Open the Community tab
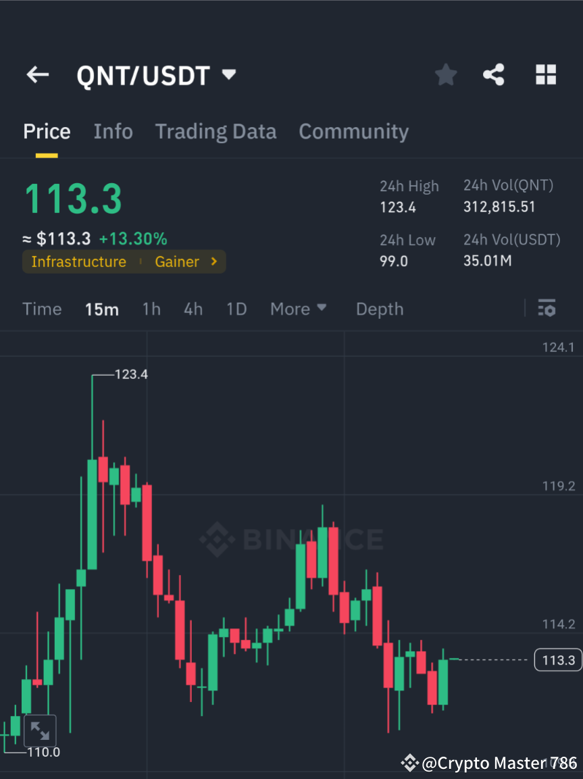The width and height of the screenshot is (583, 779). (x=353, y=131)
